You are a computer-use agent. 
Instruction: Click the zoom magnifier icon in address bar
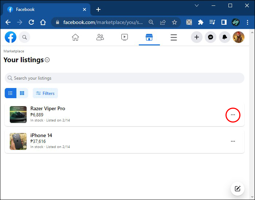[x=151, y=22]
